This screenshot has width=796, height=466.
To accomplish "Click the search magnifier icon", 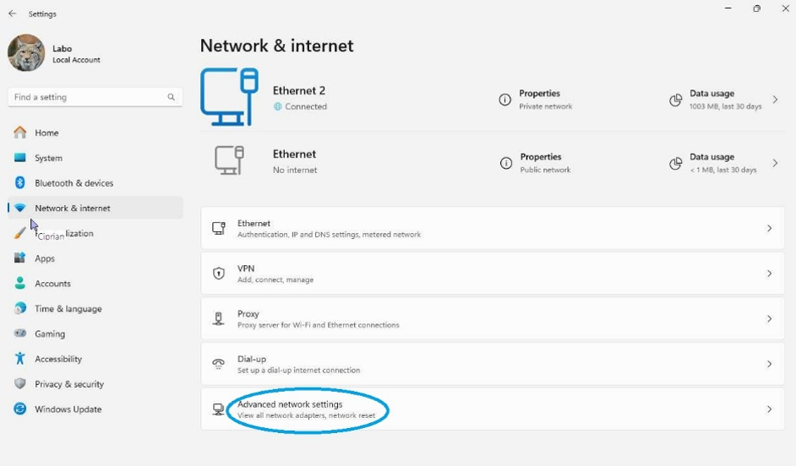I will click(171, 97).
